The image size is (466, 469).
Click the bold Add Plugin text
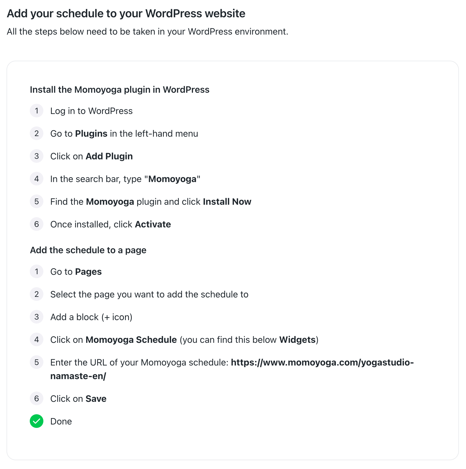tap(109, 156)
